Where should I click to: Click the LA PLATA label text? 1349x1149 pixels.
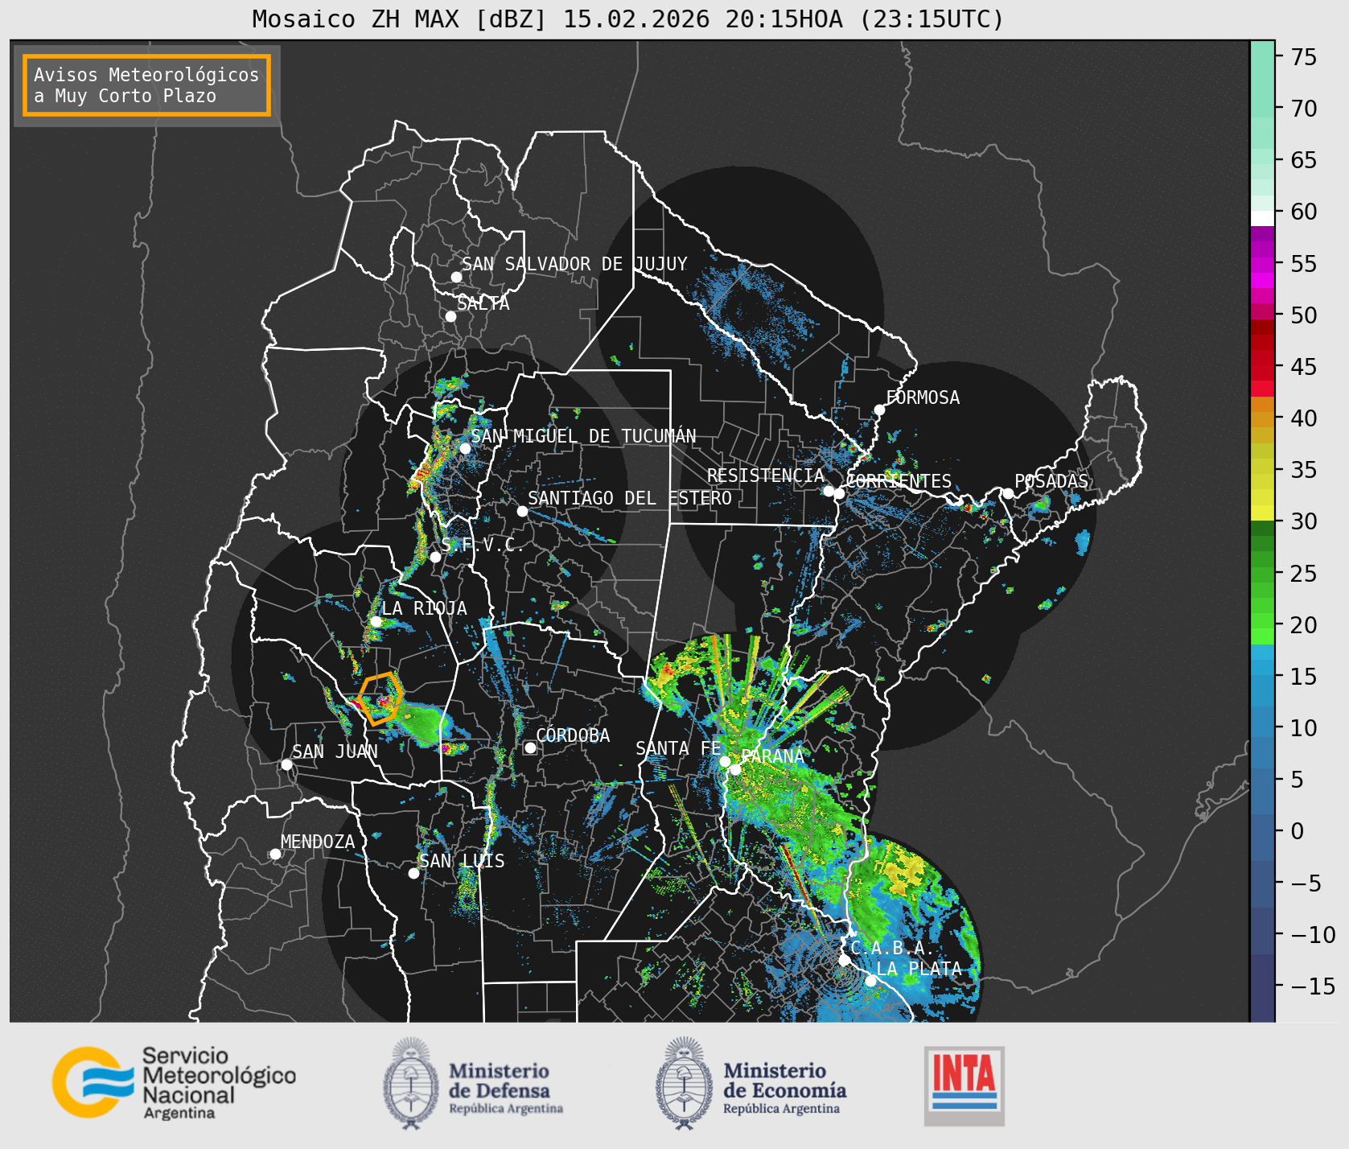[x=919, y=969]
